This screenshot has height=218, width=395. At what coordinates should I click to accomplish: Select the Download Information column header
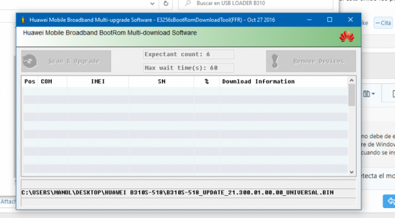(x=283, y=81)
